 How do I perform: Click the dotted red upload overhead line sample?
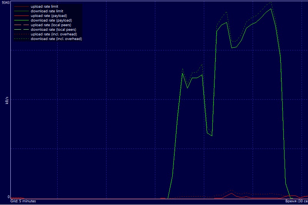coord(21,35)
